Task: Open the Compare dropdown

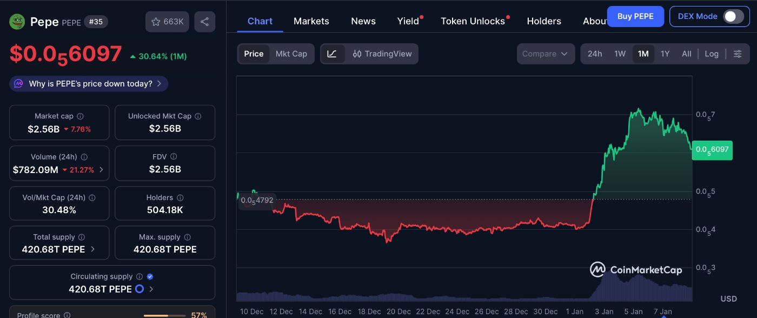Action: (546, 54)
